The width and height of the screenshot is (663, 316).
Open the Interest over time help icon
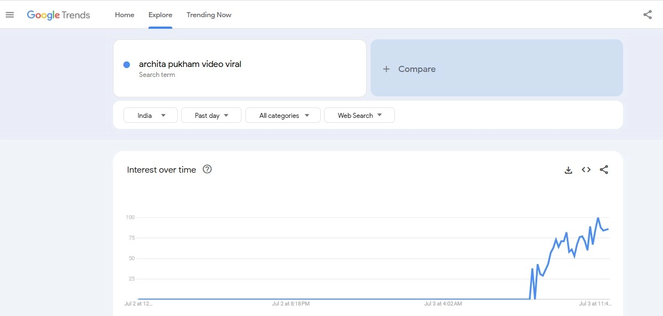[x=207, y=169]
